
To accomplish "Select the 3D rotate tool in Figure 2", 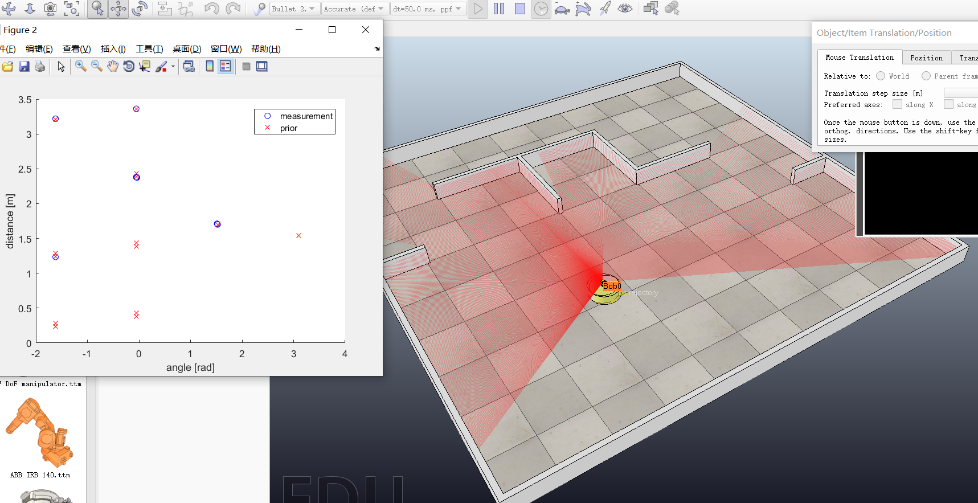I will (x=129, y=67).
